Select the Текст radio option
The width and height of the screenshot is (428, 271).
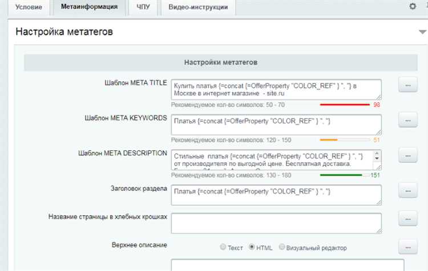coord(223,247)
